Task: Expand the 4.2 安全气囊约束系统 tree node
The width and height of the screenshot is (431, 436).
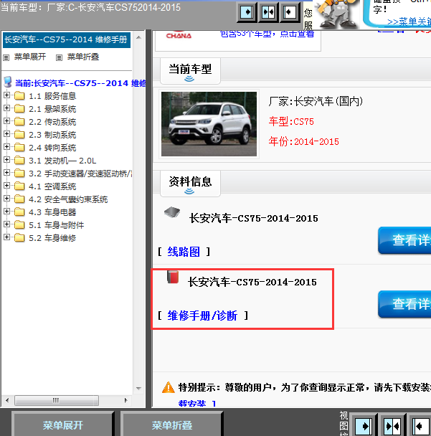Action: pos(6,199)
